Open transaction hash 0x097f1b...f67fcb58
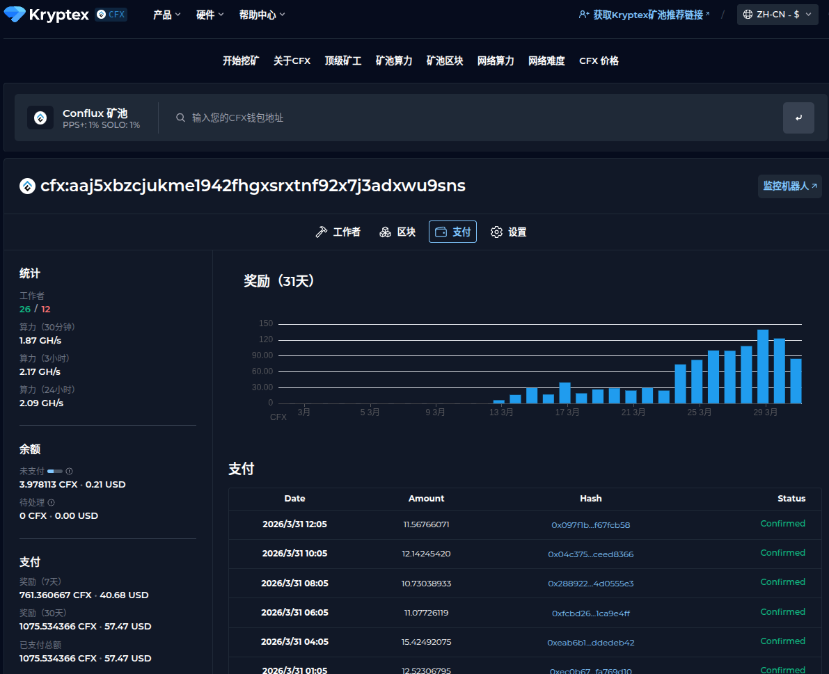The width and height of the screenshot is (829, 674). click(x=590, y=525)
